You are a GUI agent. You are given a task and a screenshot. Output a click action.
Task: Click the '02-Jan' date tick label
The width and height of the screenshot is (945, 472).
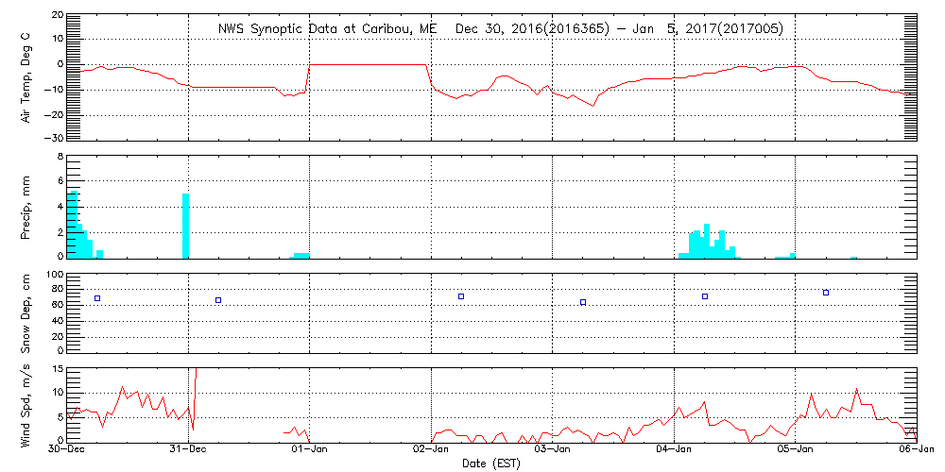click(x=431, y=449)
